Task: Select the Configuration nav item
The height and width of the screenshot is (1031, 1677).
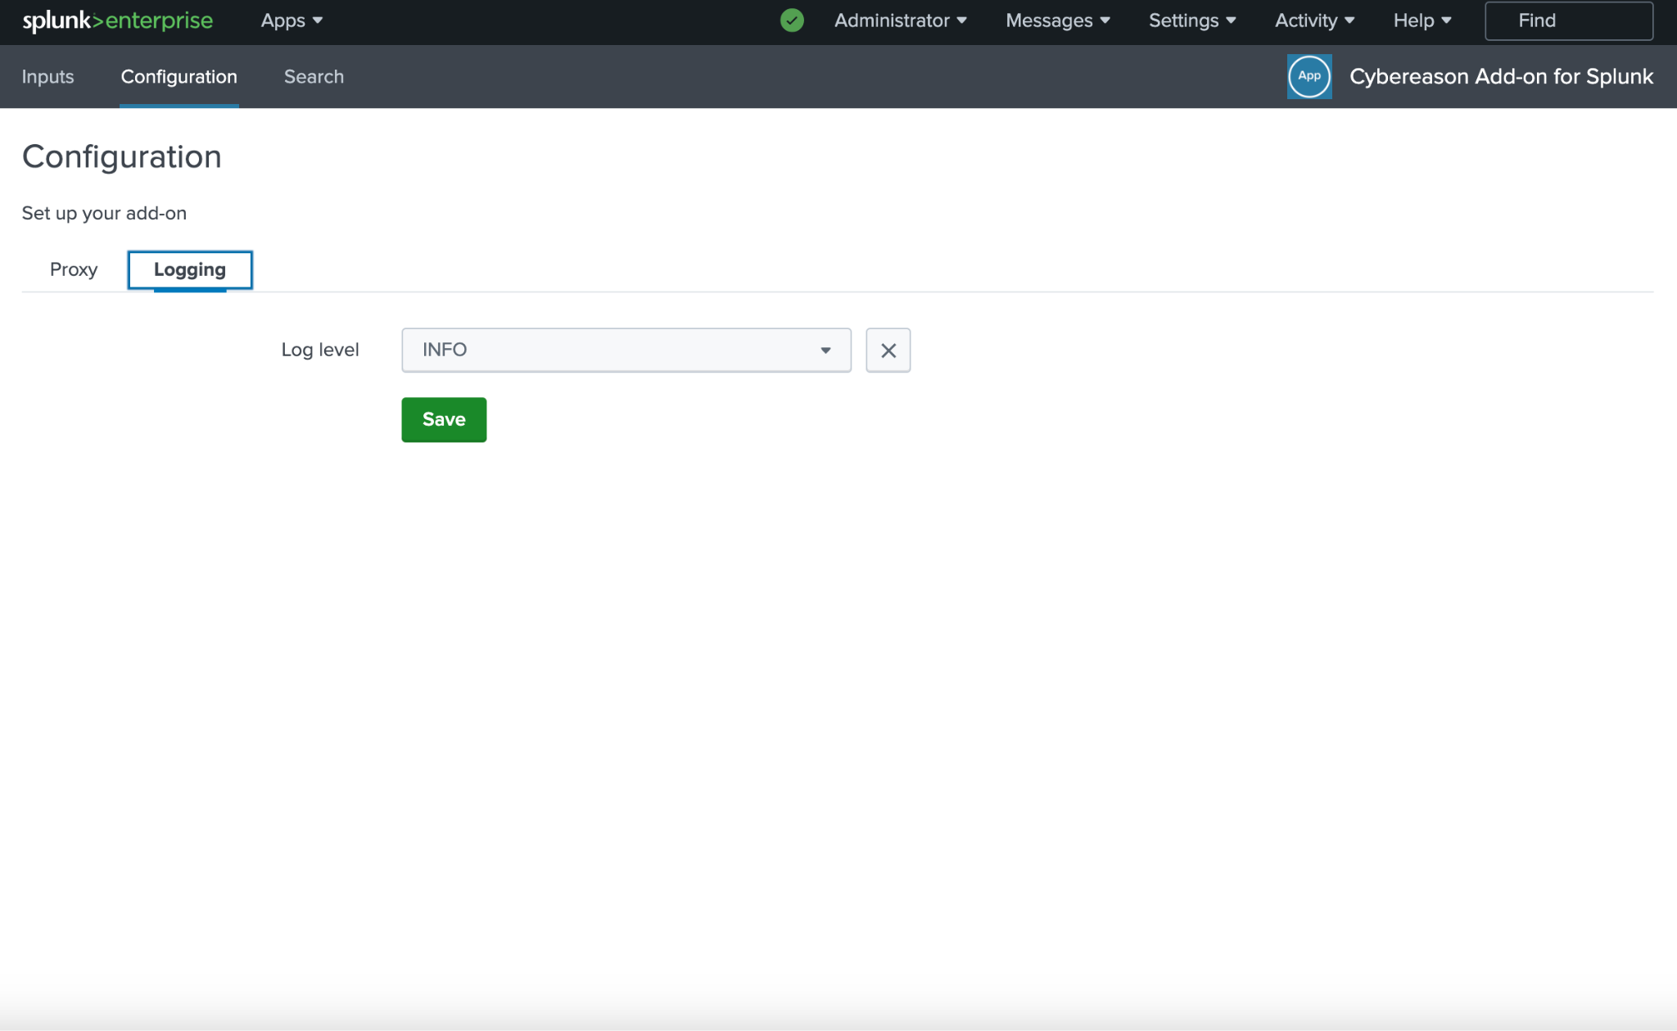Action: pyautogui.click(x=179, y=76)
